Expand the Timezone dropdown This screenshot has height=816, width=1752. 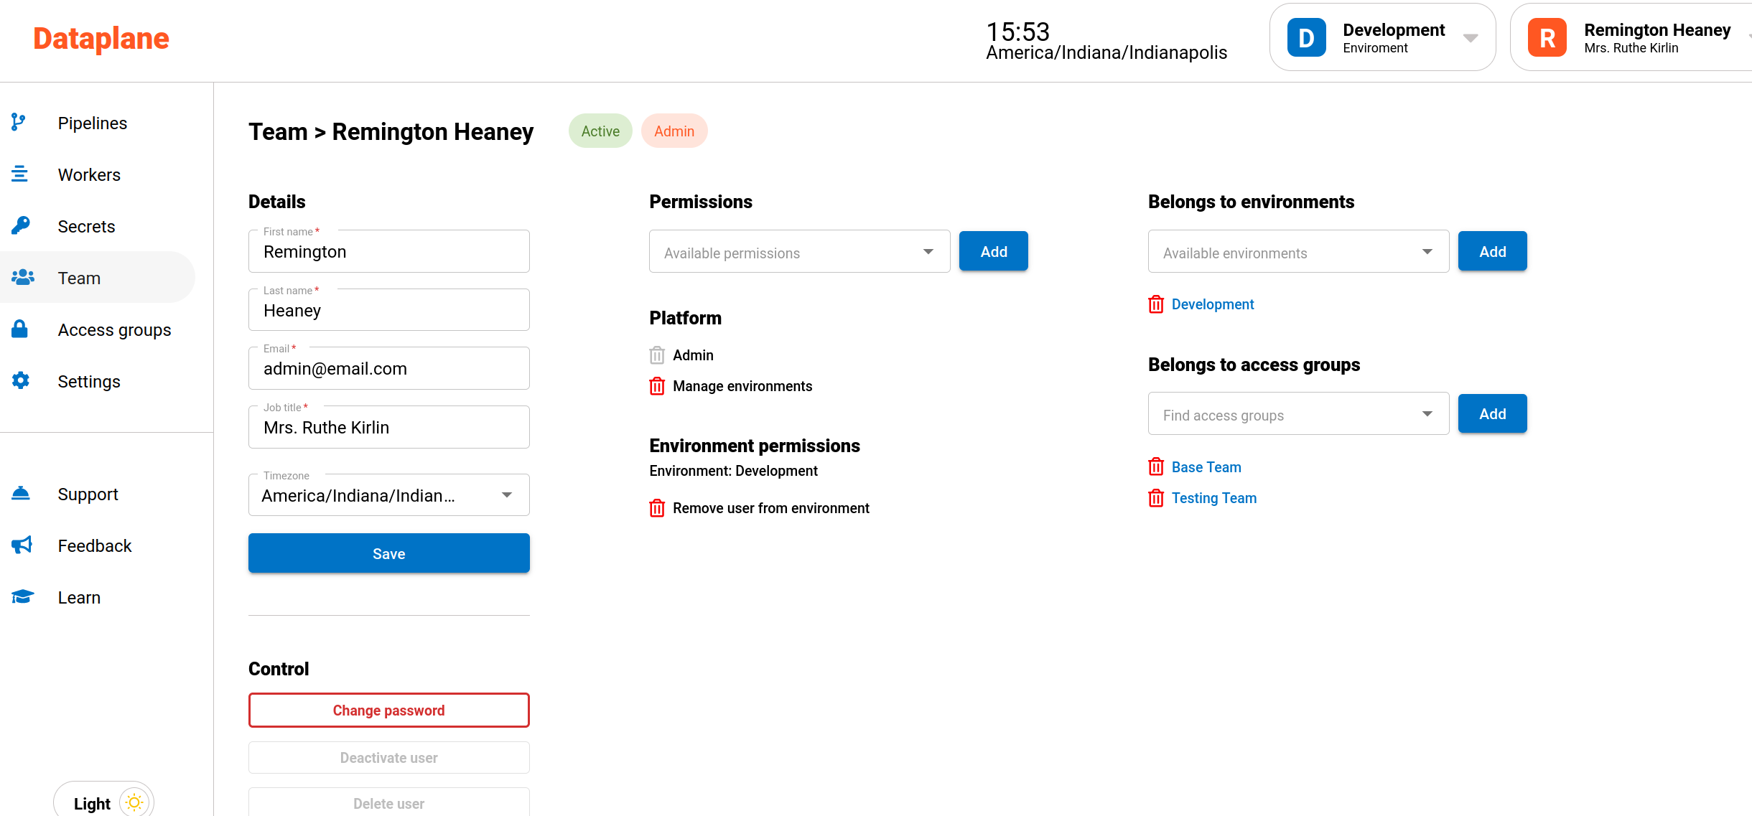click(388, 495)
